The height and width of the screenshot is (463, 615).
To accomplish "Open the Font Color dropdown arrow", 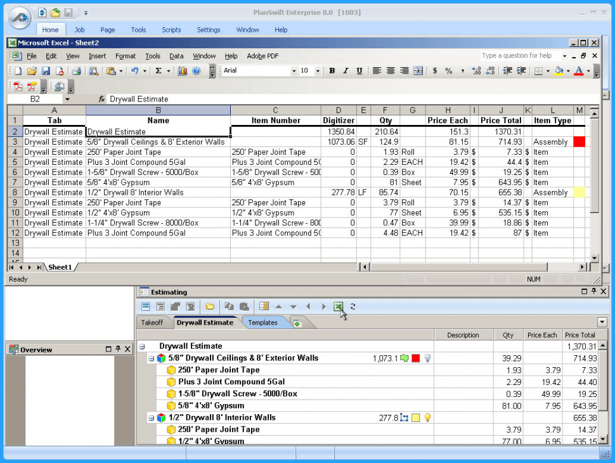I will (x=588, y=71).
